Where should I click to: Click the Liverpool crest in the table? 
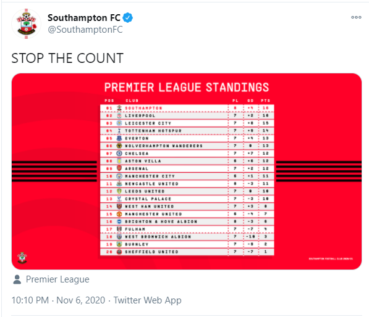[x=119, y=116]
